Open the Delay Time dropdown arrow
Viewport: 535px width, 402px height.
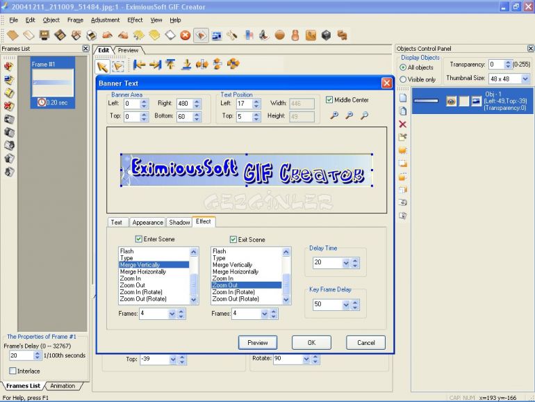tap(346, 263)
